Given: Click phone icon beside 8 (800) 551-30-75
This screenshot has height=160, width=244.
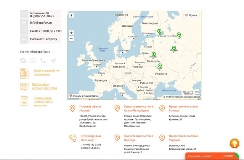Looking at the screenshot, I should coord(24,14).
